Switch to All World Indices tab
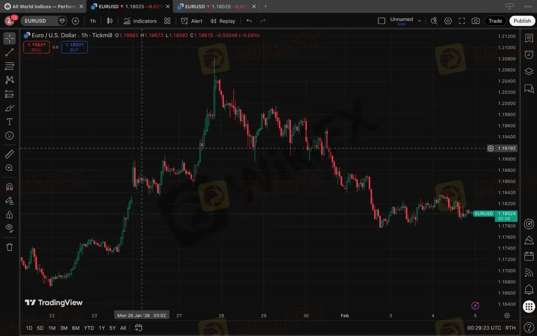This screenshot has height=336, width=537. tap(43, 7)
